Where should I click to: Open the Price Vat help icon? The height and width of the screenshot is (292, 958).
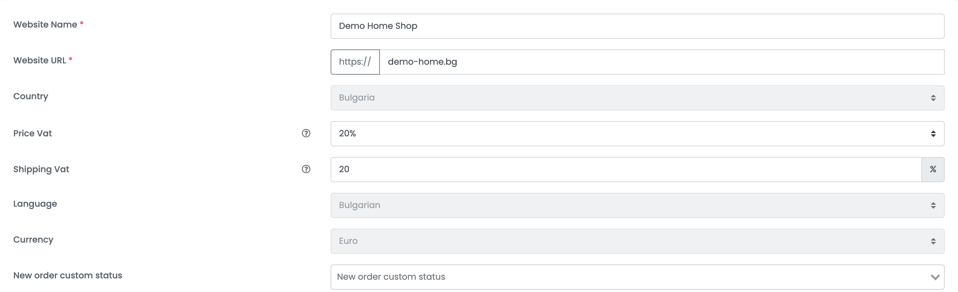[306, 133]
